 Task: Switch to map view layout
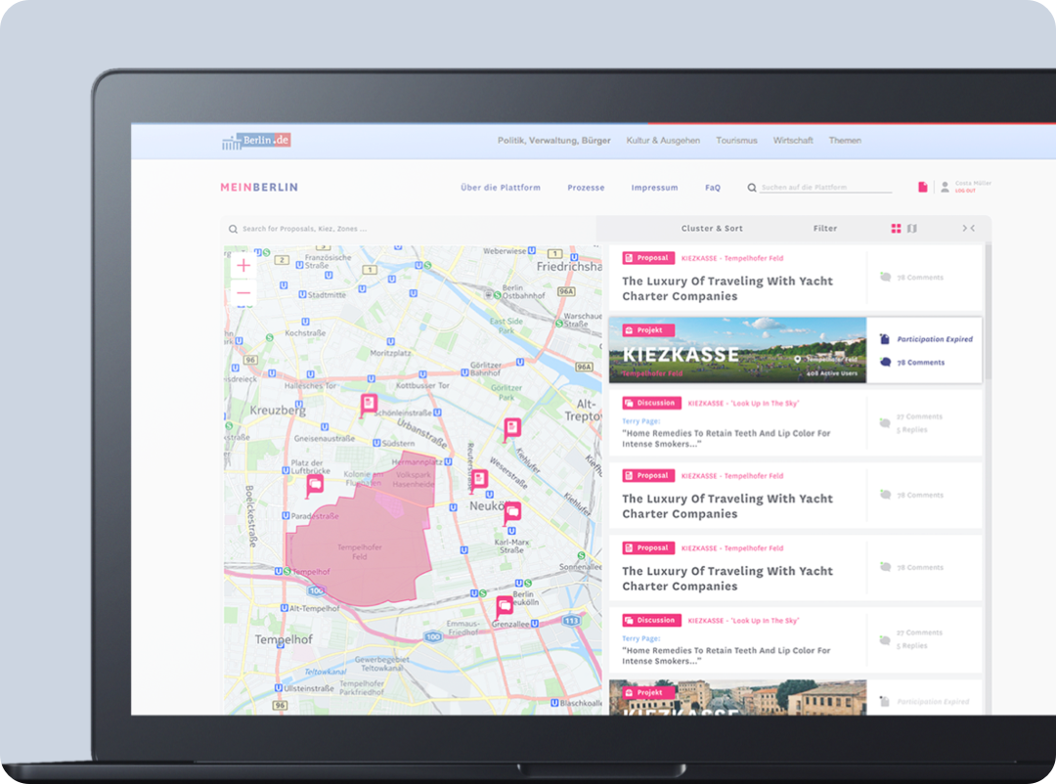[912, 229]
